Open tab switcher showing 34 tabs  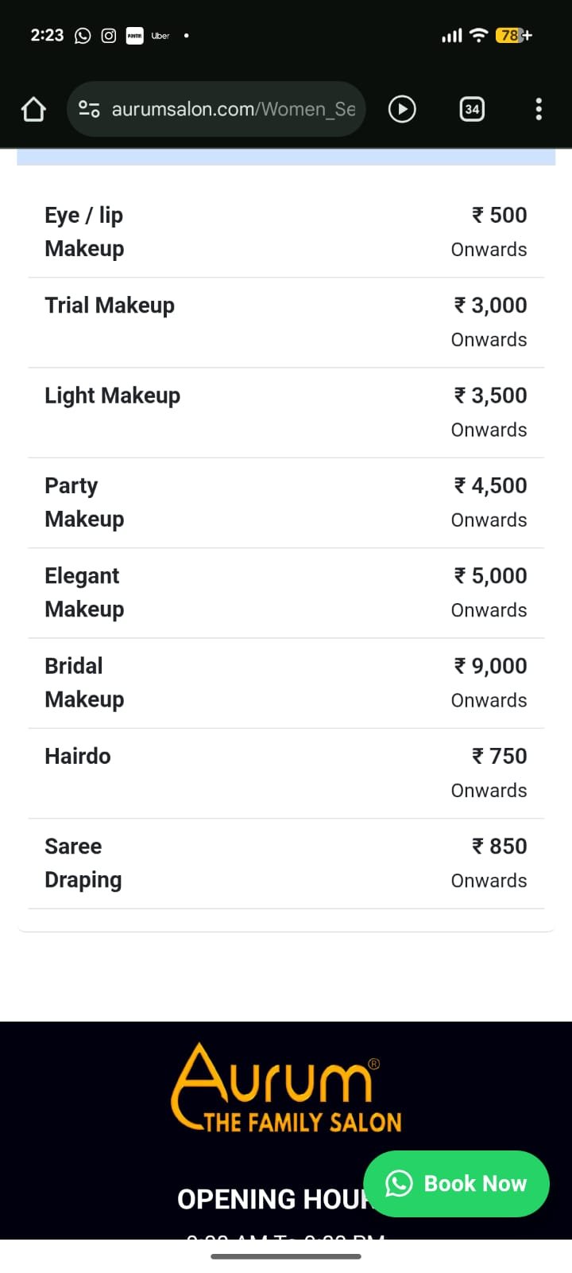click(x=472, y=109)
